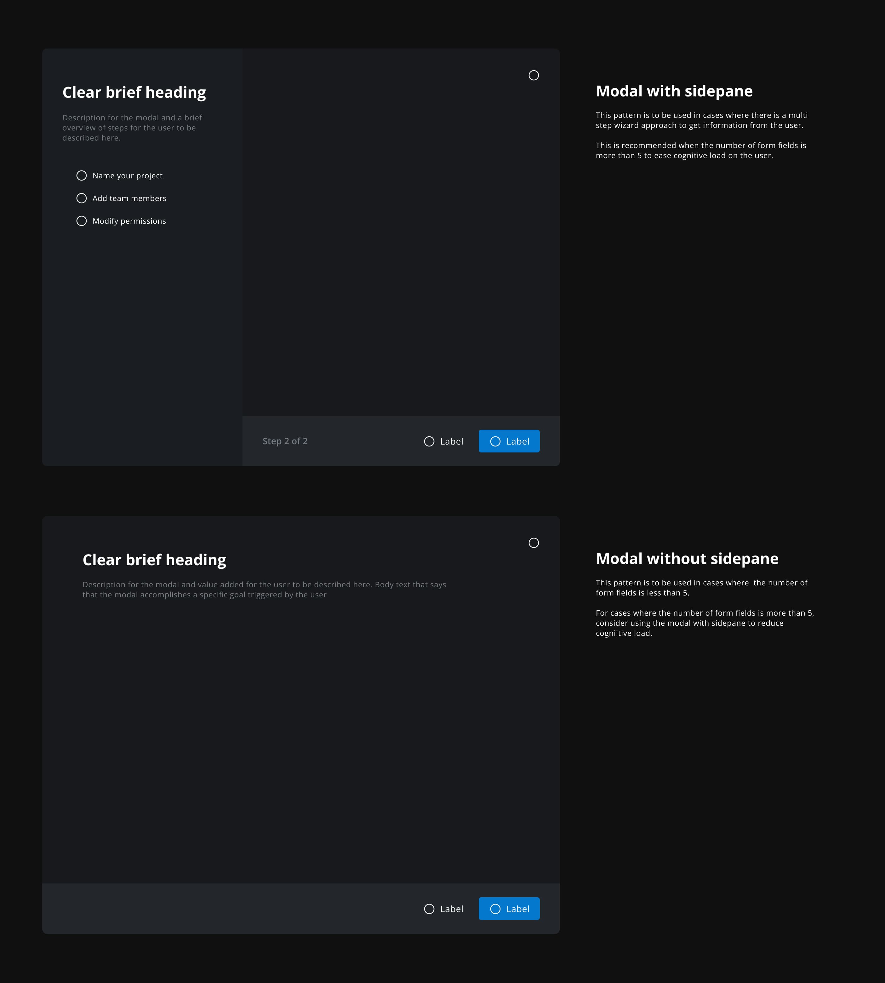Click the blue Label button in the sidepane modal footer

coord(509,441)
